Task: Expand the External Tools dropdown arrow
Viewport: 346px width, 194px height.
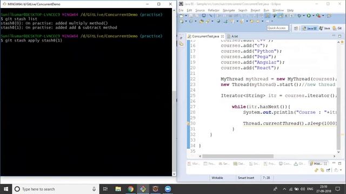Action: [323, 16]
